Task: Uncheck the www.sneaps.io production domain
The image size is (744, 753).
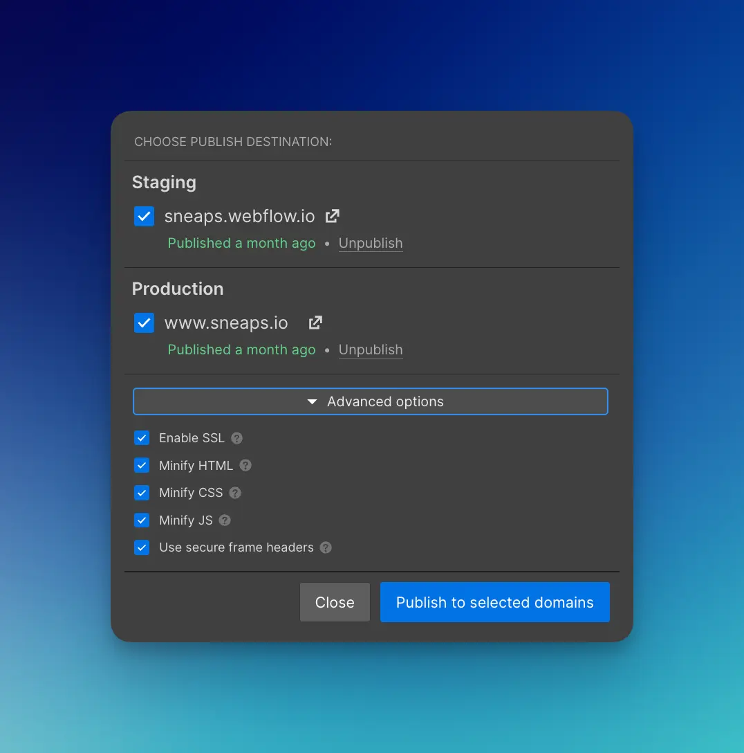Action: [144, 323]
